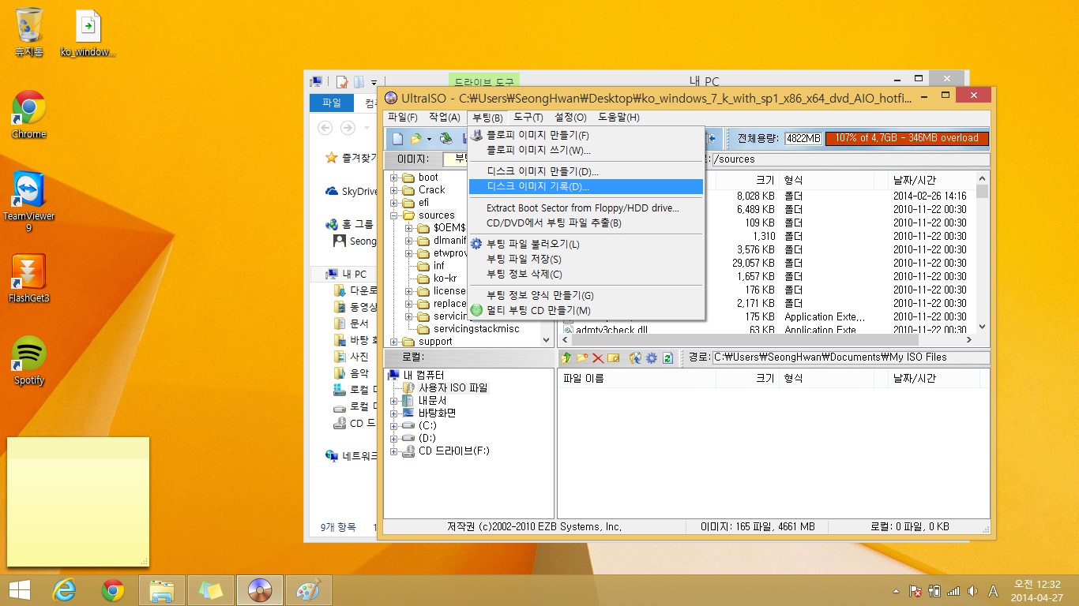
Task: Click the New folder icon in local toolbar
Action: 582,357
